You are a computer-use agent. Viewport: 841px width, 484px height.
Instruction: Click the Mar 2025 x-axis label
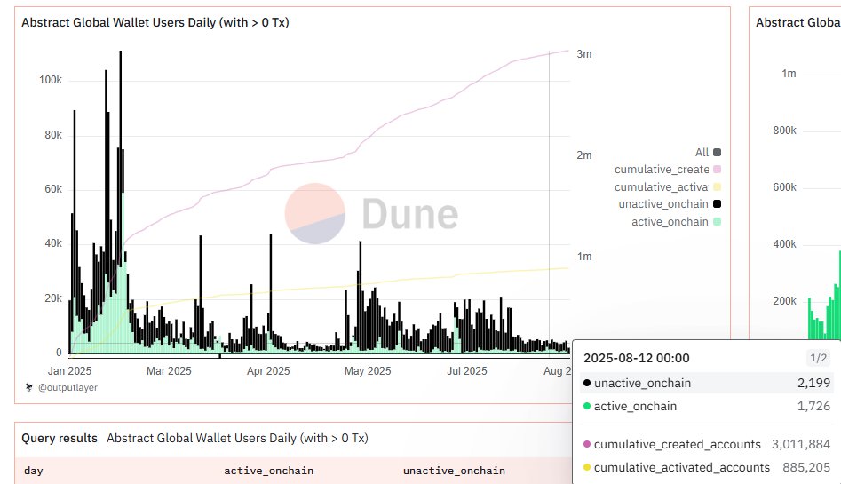[x=169, y=371]
